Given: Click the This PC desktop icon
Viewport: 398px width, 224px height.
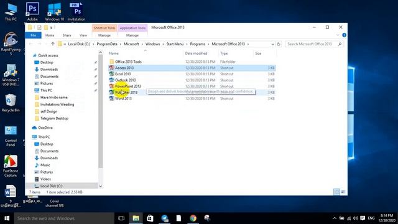Looking at the screenshot, I should click(x=11, y=11).
